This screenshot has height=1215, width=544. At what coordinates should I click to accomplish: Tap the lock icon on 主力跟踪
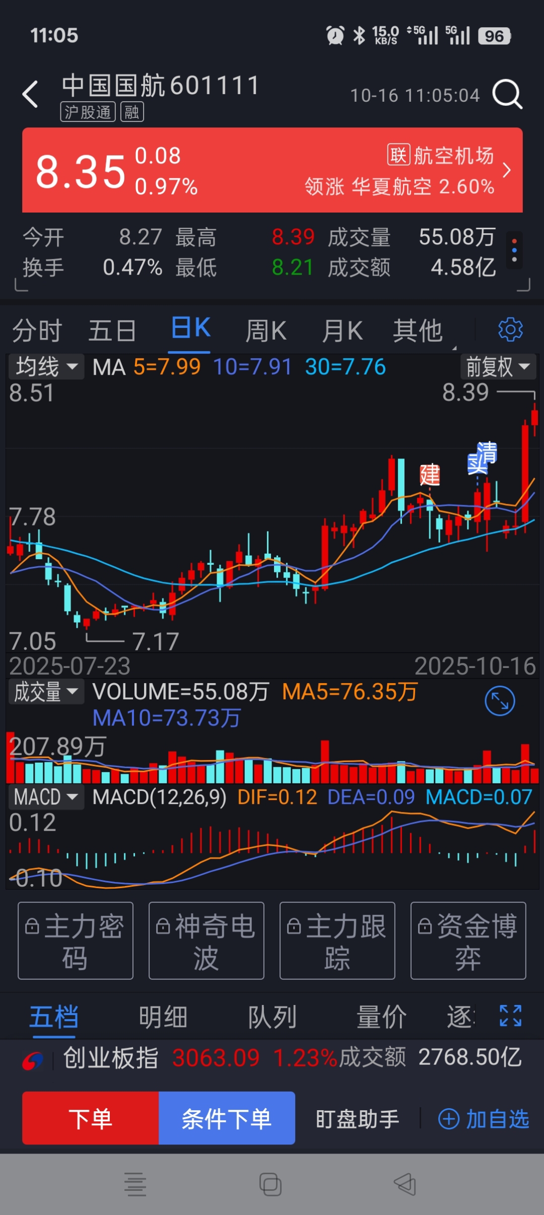(294, 927)
